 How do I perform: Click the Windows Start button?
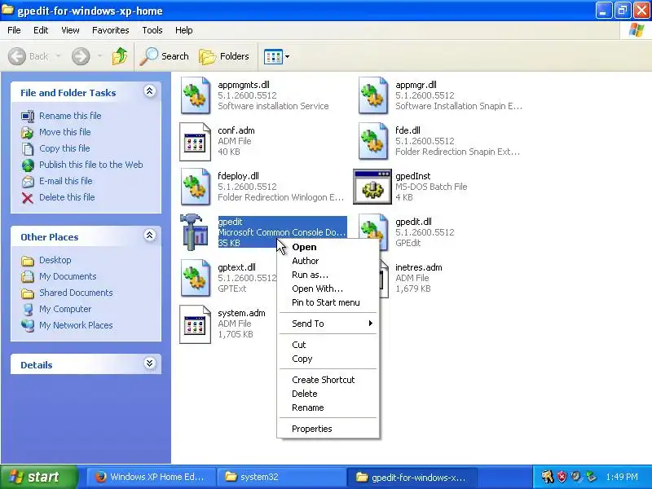tap(39, 477)
